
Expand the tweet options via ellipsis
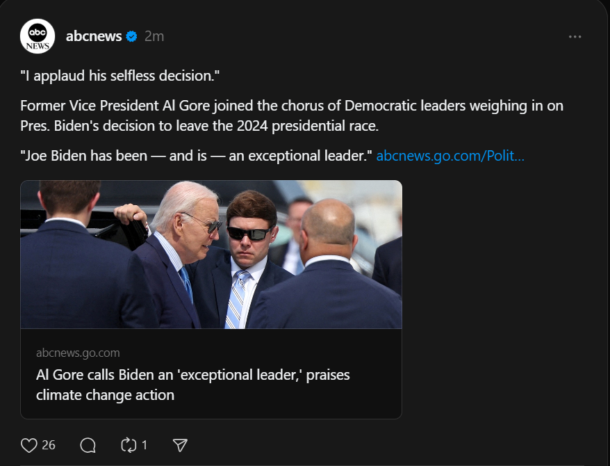575,35
